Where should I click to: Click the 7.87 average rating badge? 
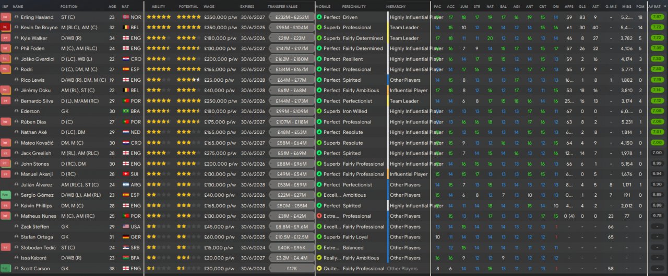[x=657, y=17]
